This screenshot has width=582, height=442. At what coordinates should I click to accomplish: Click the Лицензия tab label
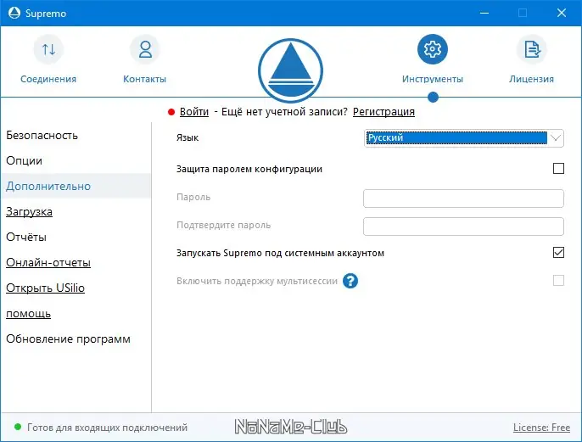click(531, 79)
